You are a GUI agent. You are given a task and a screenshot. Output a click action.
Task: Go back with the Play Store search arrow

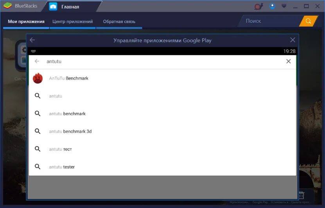click(x=37, y=61)
